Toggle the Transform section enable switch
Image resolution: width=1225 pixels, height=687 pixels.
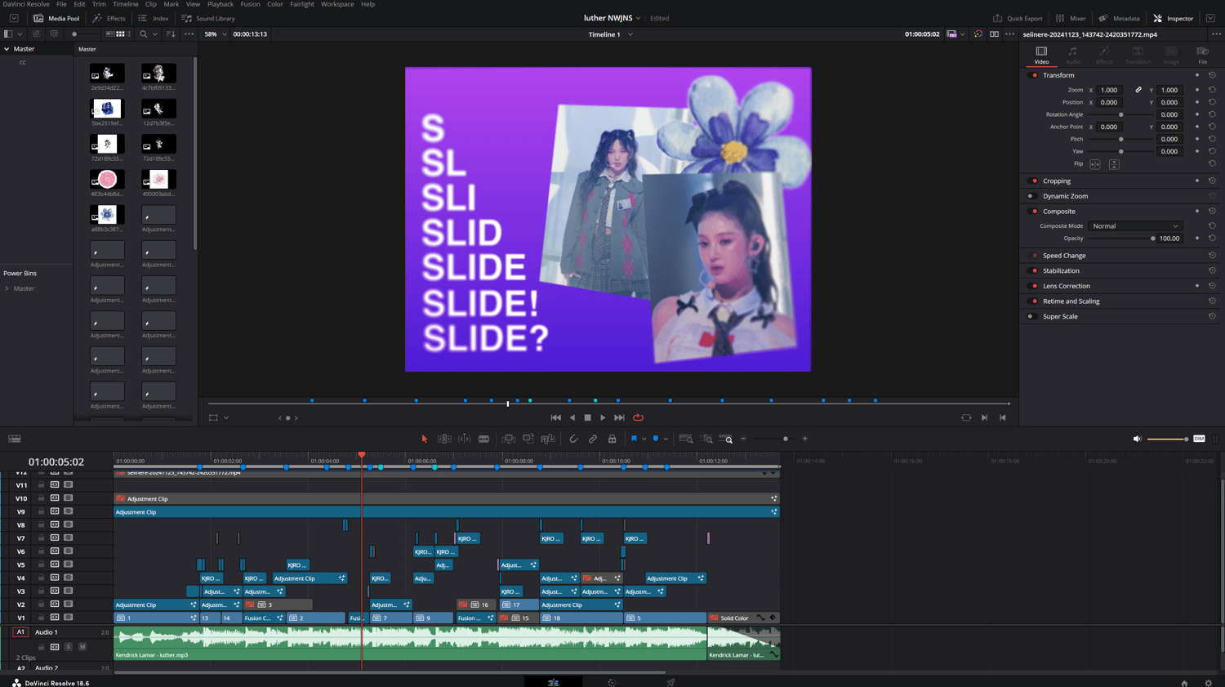[1033, 75]
